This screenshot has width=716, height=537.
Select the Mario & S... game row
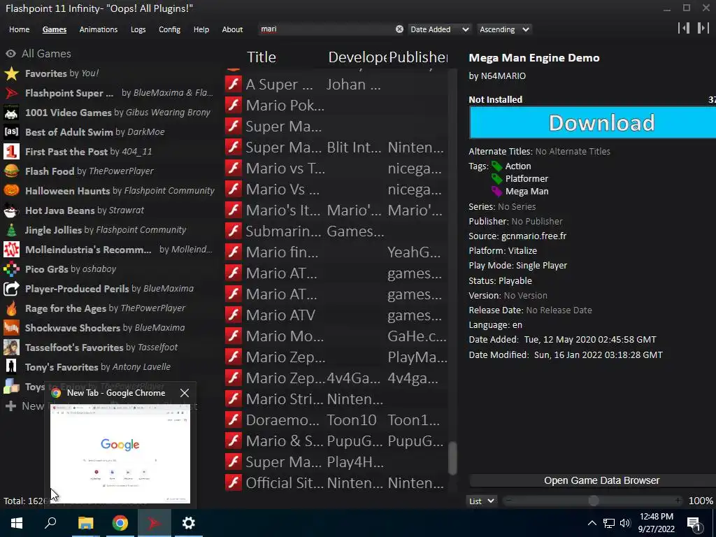336,441
